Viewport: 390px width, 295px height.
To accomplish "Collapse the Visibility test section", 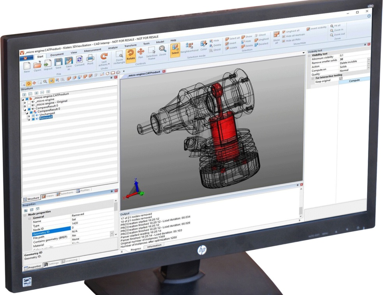I will point(309,56).
